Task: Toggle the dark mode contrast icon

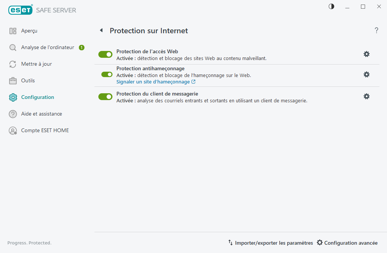Action: (331, 6)
